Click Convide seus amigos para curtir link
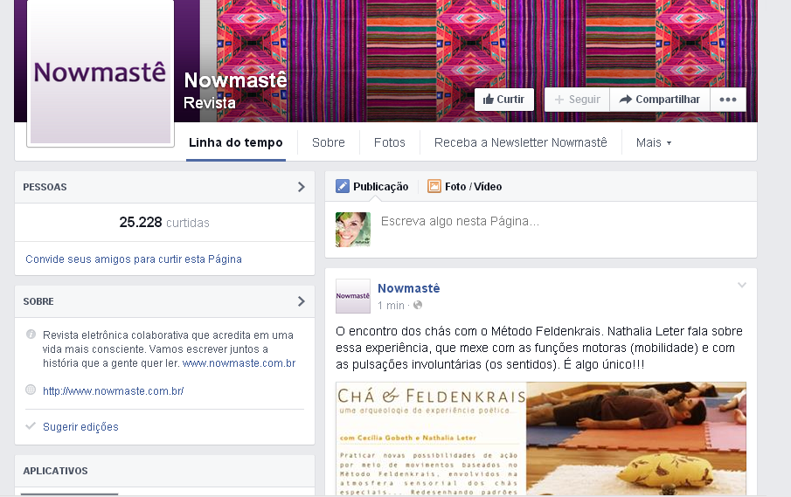 pos(134,259)
